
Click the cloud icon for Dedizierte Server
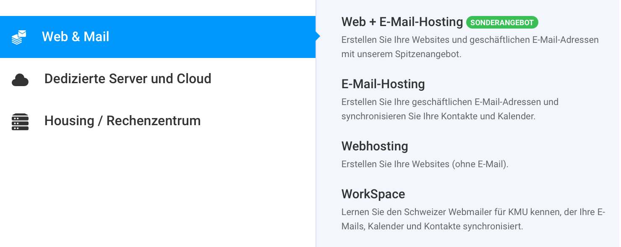tap(20, 79)
